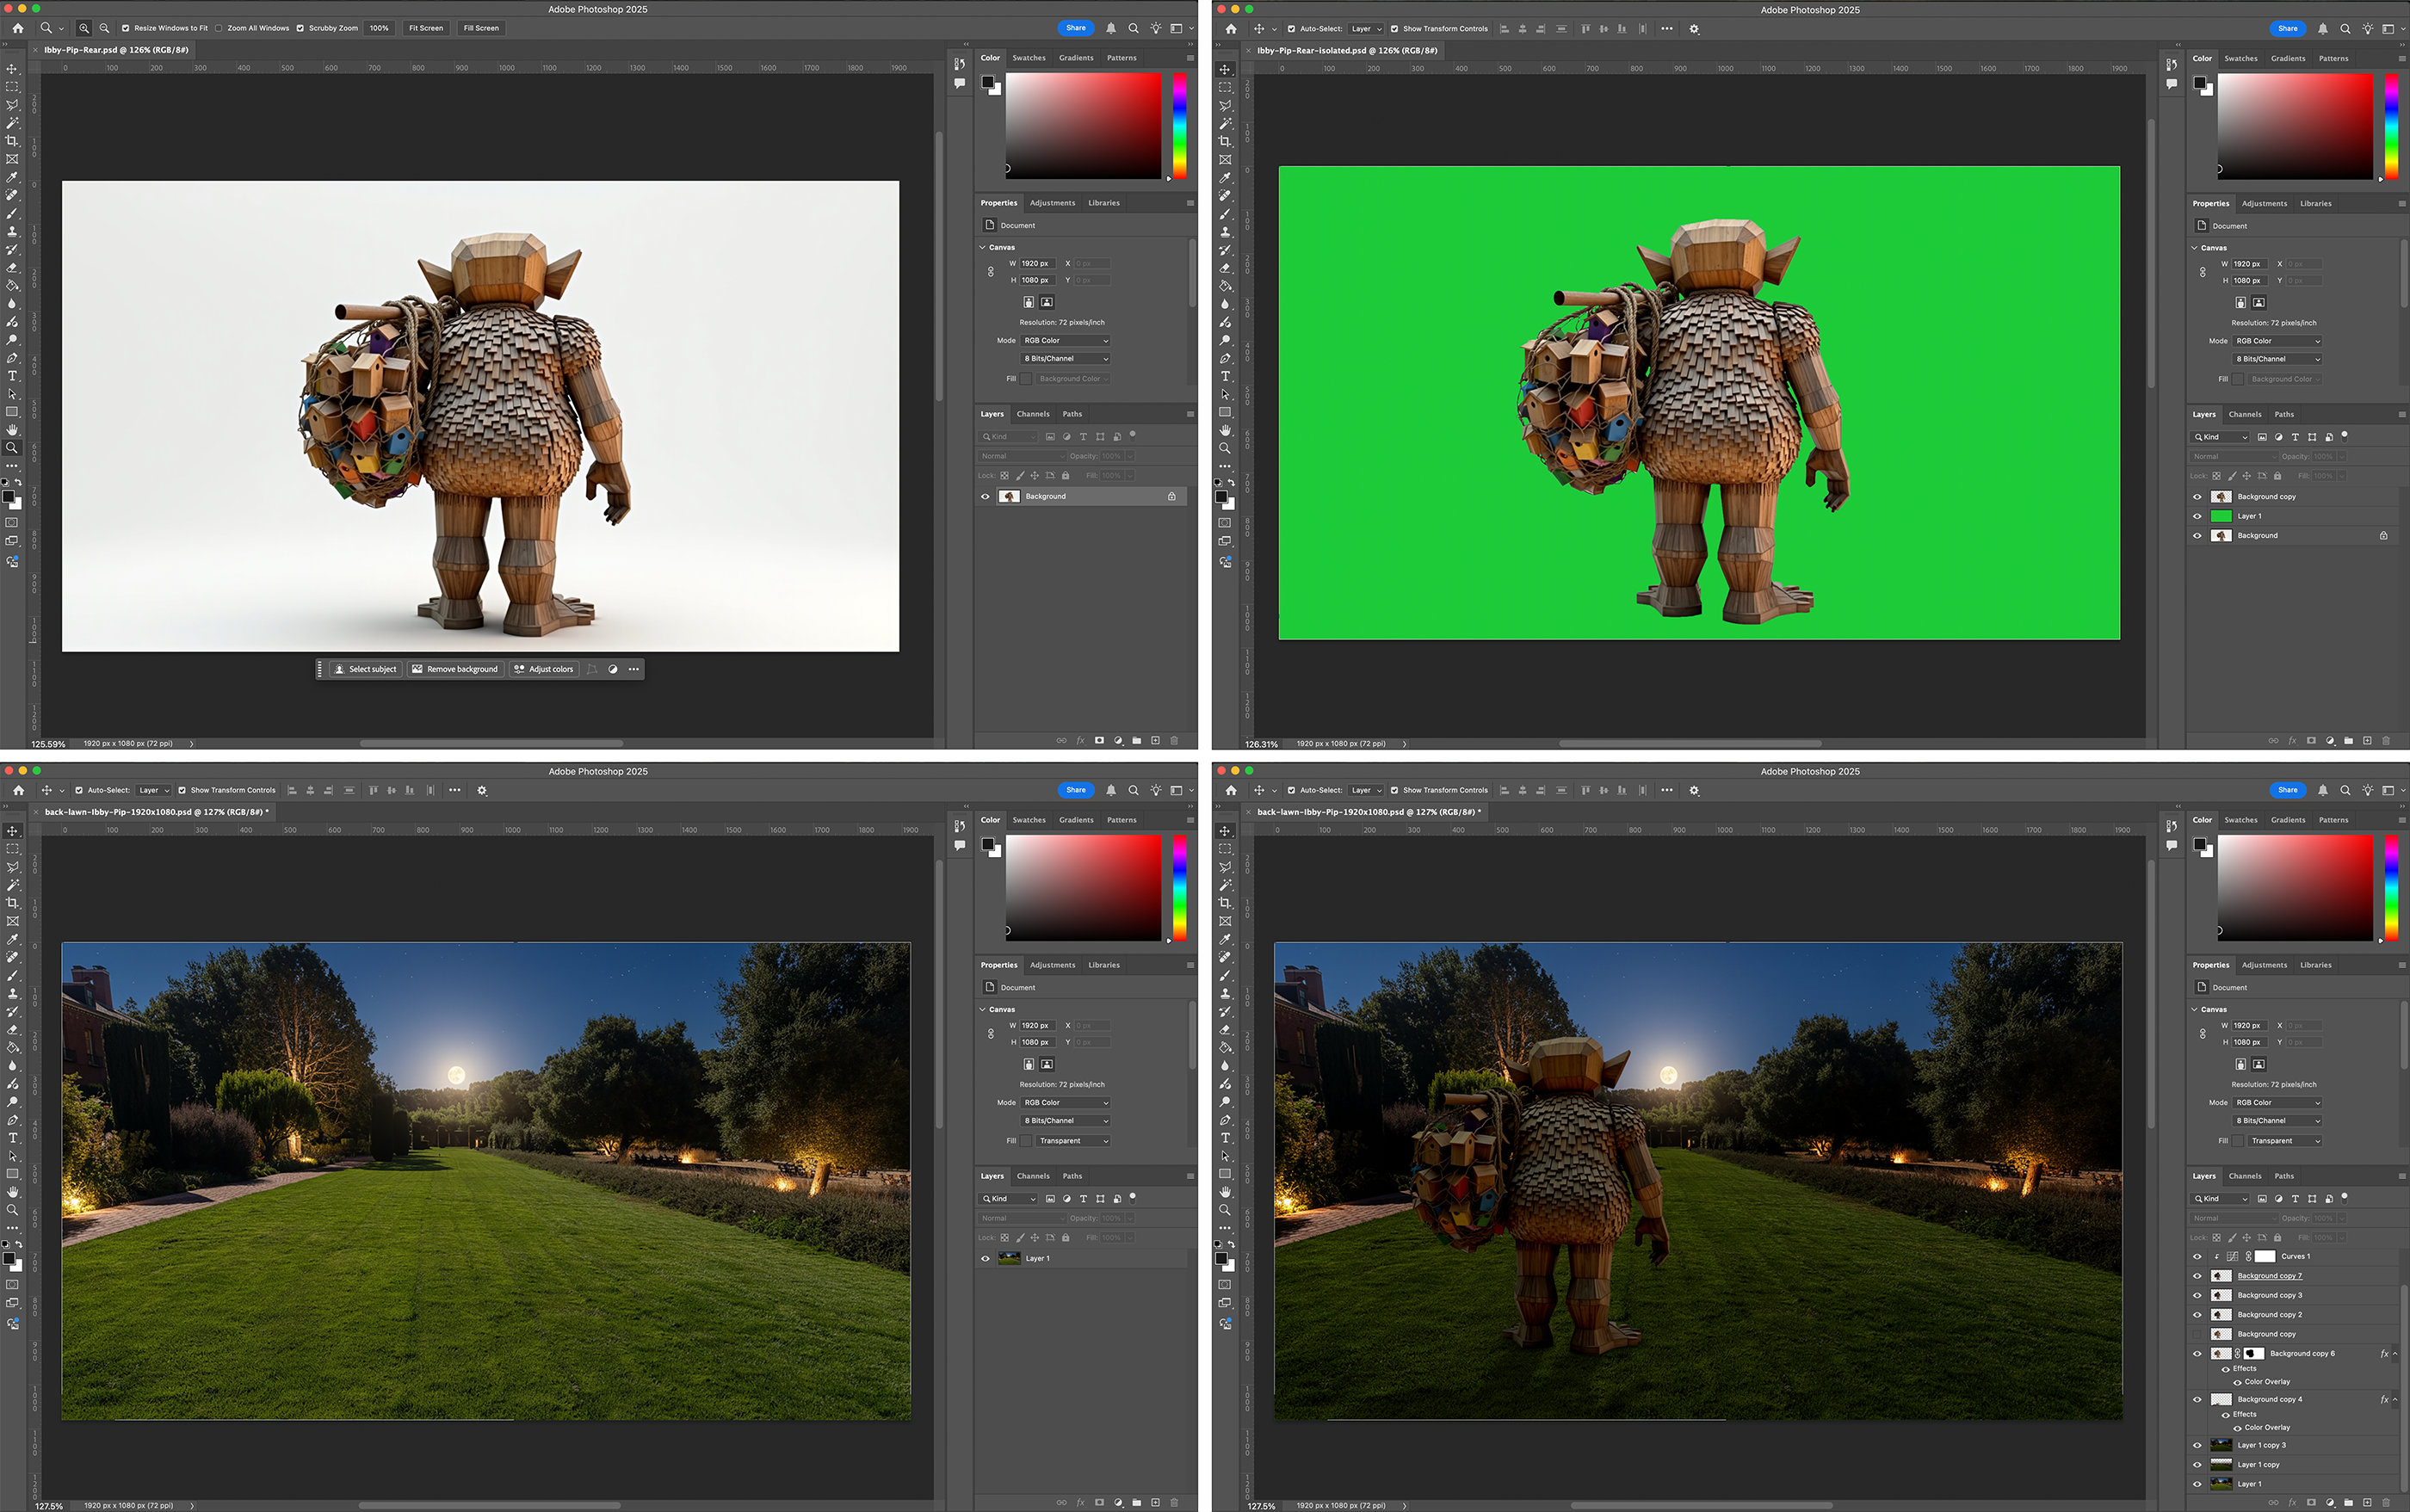
Task: Collapse effects list of Background copy 4
Action: pyautogui.click(x=2395, y=1399)
